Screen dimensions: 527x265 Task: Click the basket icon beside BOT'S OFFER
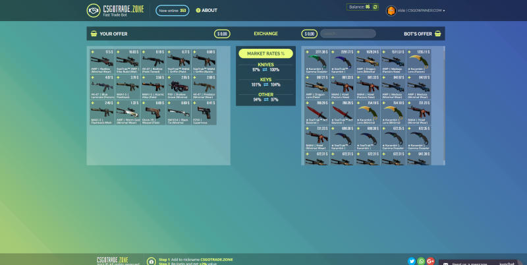(437, 34)
